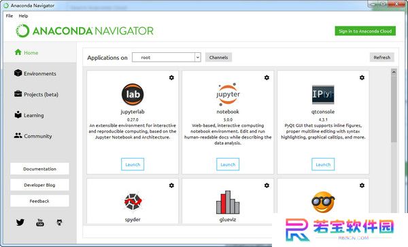Open the Documentation link button
Image resolution: width=408 pixels, height=247 pixels.
coord(39,169)
